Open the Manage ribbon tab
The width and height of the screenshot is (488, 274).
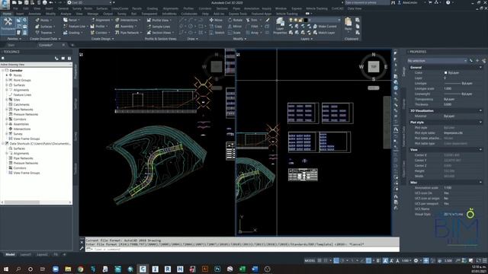(93, 14)
